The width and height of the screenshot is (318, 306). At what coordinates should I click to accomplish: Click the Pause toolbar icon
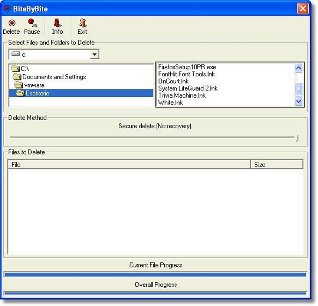pyautogui.click(x=32, y=27)
